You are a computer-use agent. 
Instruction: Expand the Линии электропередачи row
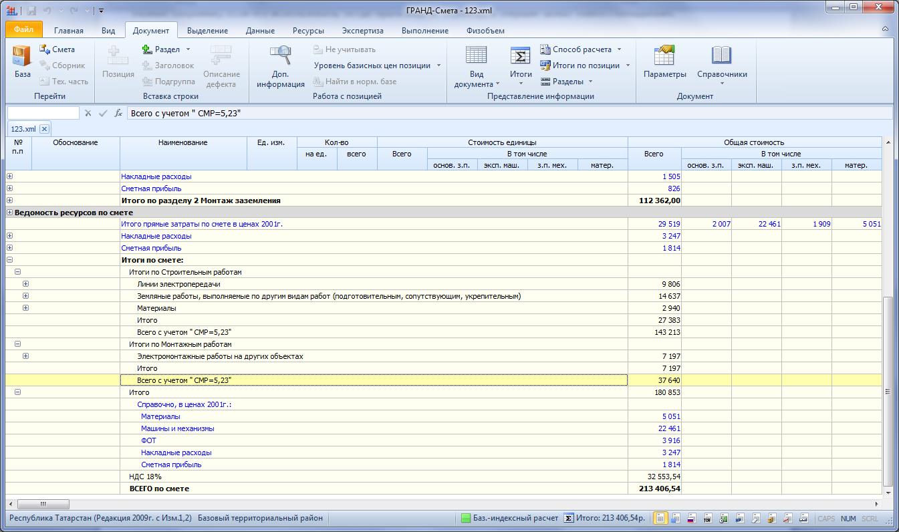tap(25, 284)
